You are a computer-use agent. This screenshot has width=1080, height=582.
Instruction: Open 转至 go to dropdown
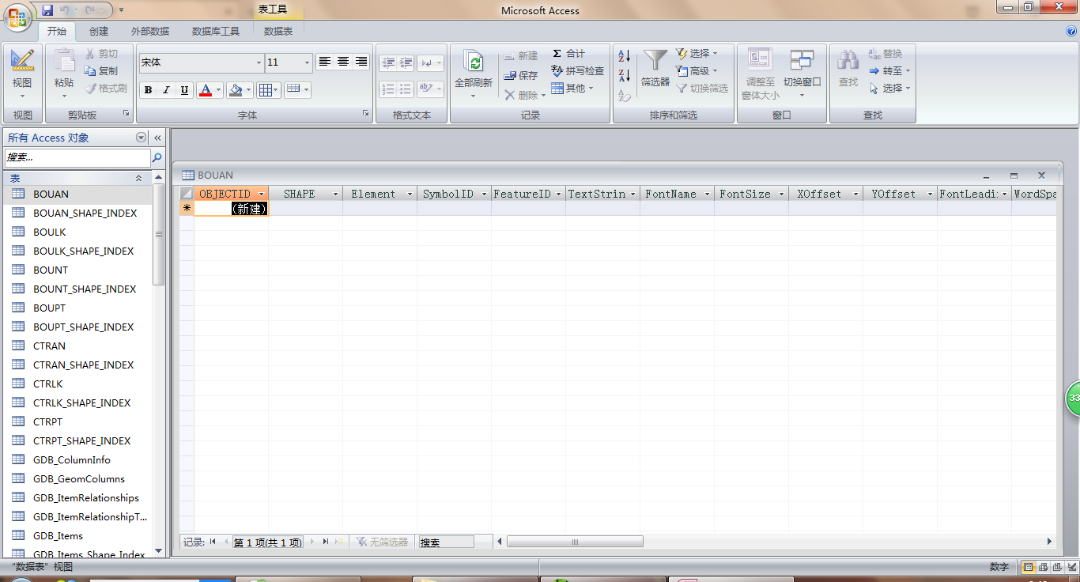tap(889, 71)
